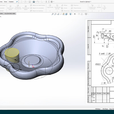The height and width of the screenshot is (114, 114).
Task: Click Section View icon
Action: coord(61,14)
